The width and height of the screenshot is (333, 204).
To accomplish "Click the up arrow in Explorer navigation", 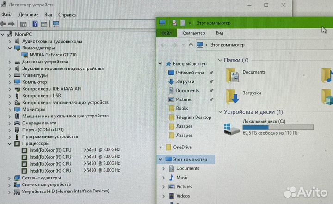I will [191, 45].
